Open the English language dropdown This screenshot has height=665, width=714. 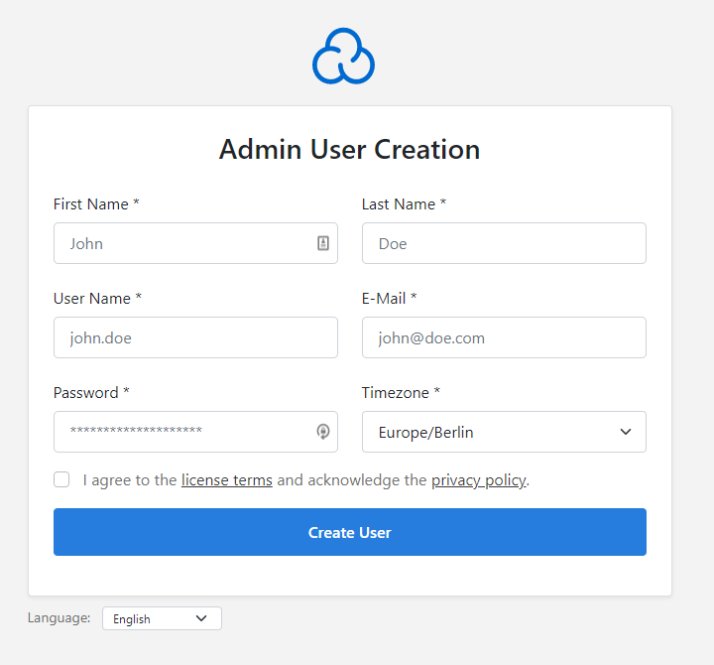(x=162, y=618)
